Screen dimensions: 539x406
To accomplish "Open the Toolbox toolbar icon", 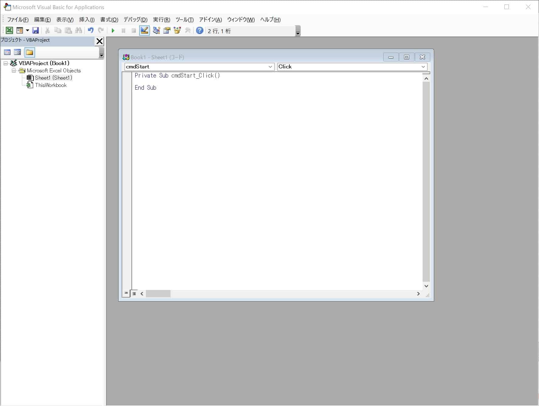I will click(188, 30).
